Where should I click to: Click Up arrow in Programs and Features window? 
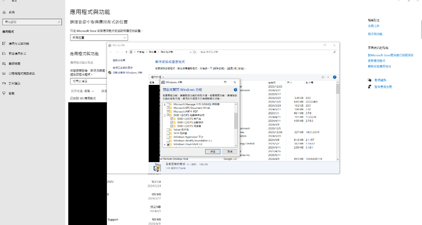(x=126, y=52)
